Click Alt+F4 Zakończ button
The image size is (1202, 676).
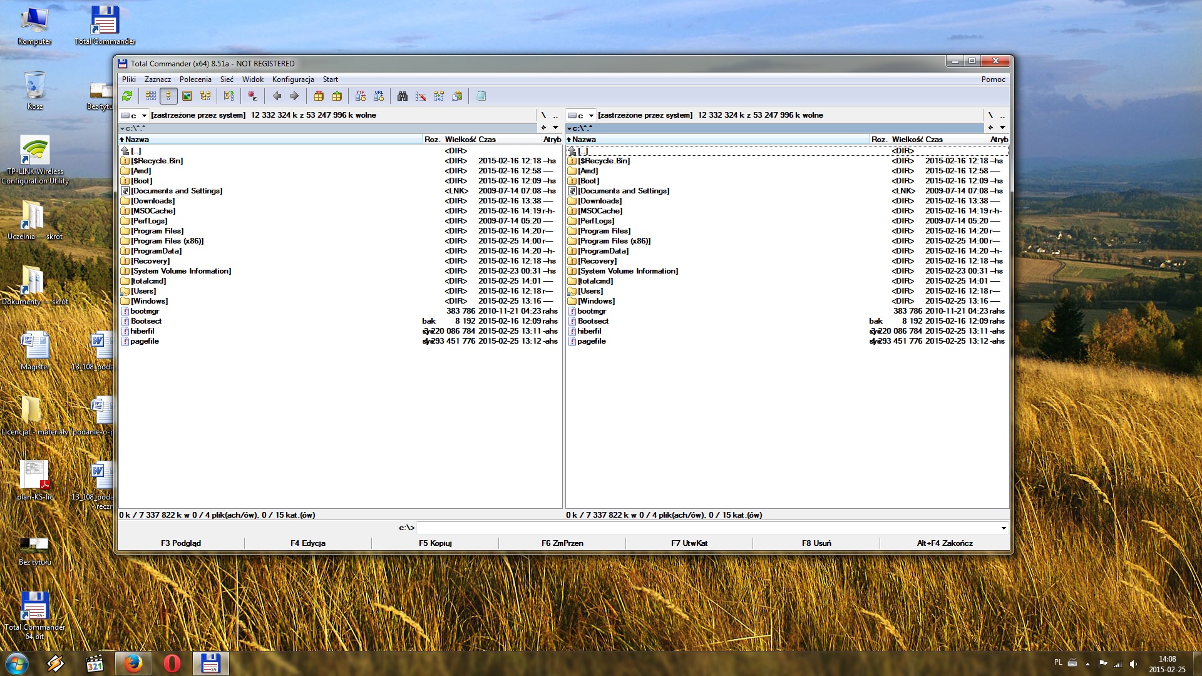pos(945,543)
